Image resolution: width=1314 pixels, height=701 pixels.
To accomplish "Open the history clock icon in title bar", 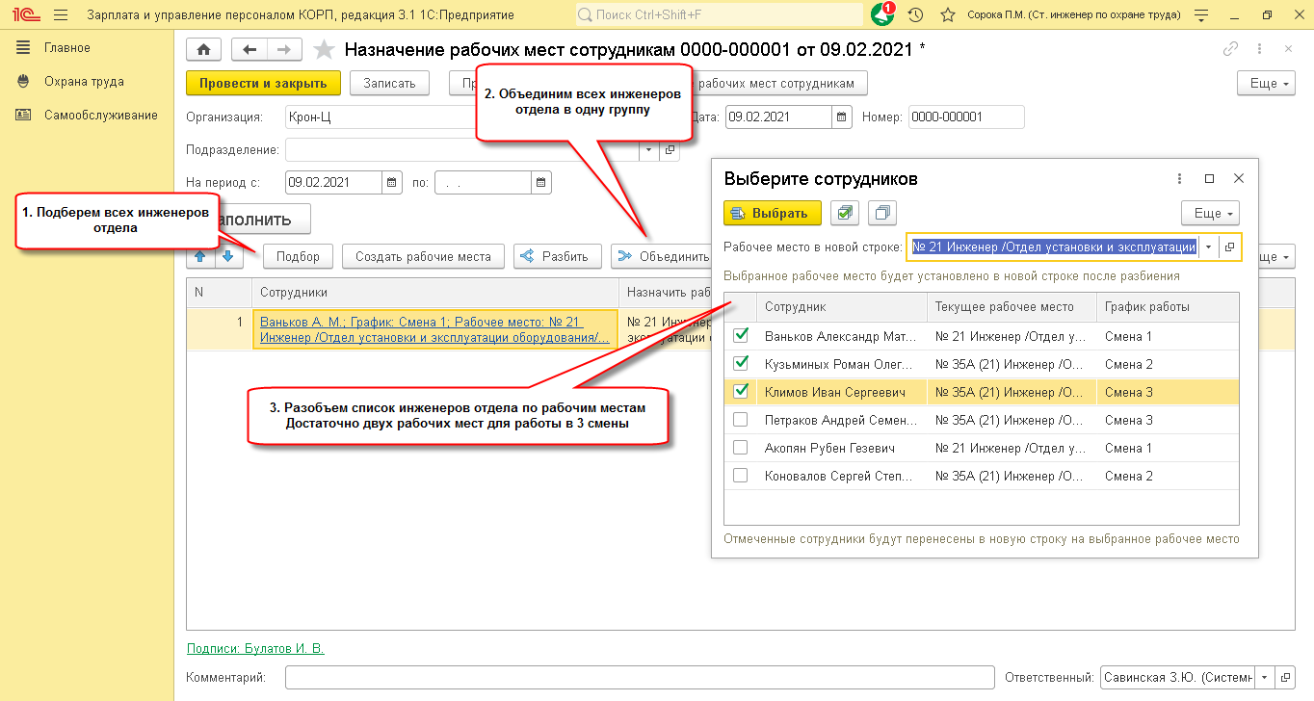I will (x=916, y=15).
